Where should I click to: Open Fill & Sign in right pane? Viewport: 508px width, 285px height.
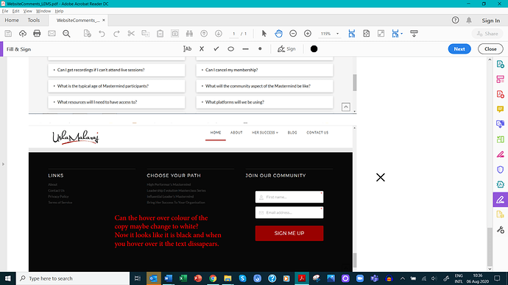point(500,200)
